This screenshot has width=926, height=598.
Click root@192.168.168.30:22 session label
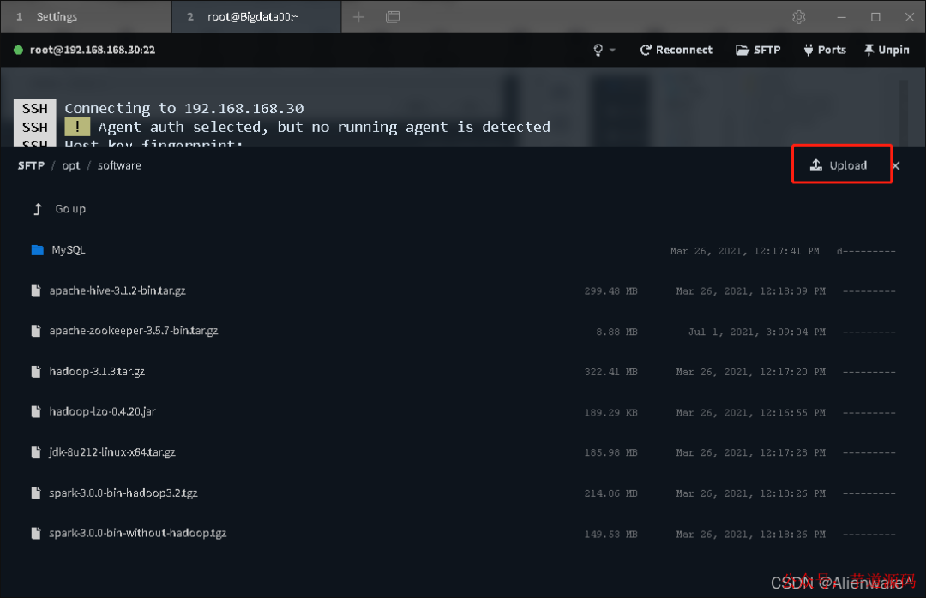coord(93,51)
